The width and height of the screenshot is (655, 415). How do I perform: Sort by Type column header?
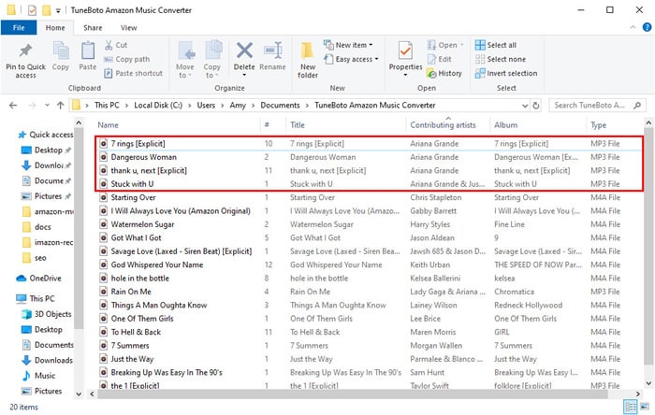tap(598, 124)
